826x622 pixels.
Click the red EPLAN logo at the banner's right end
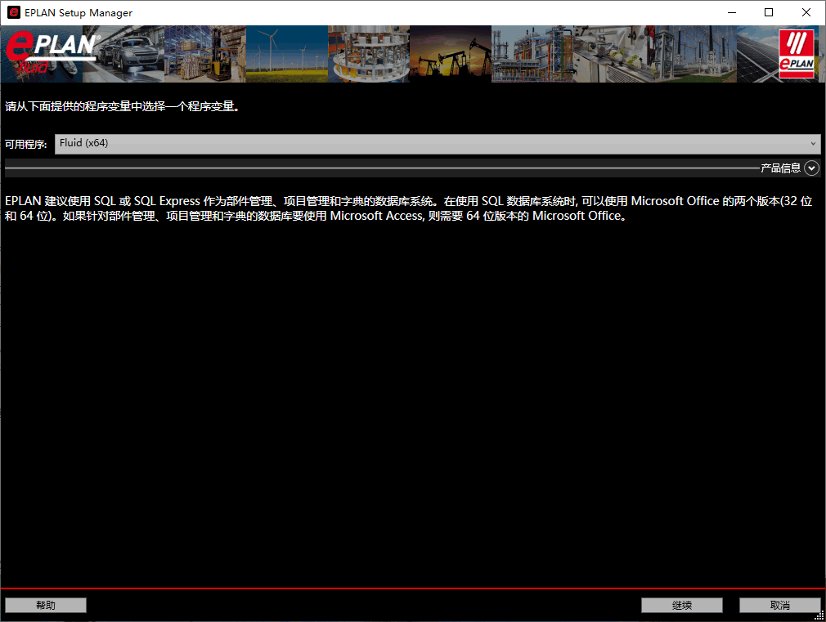click(797, 54)
